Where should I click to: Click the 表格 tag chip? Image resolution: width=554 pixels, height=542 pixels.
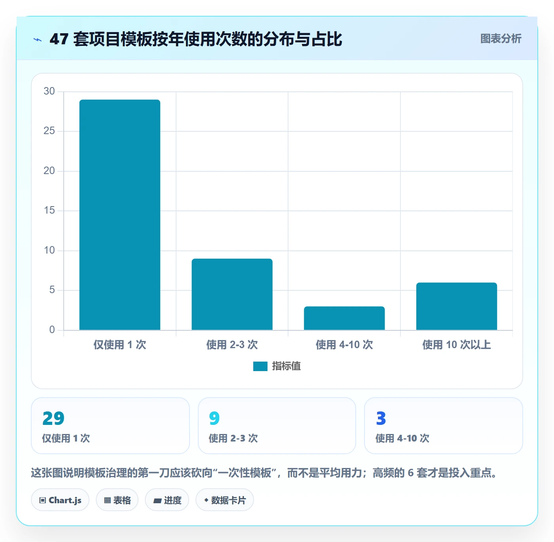coord(117,500)
